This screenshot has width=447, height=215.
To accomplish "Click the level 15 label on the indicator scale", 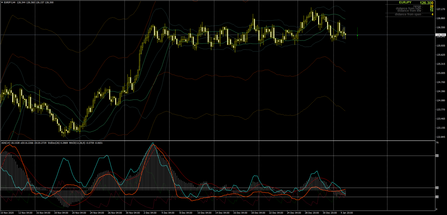I will 437,197.
